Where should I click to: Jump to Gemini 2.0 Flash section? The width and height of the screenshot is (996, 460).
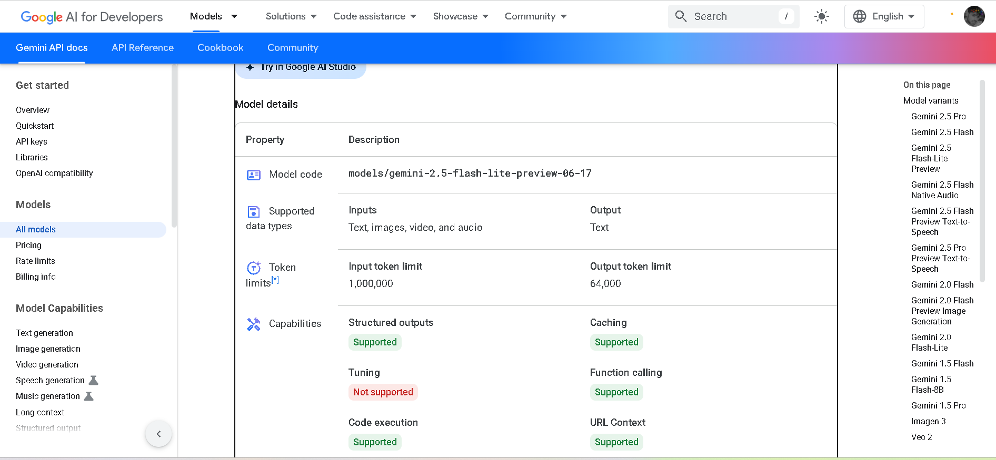942,284
